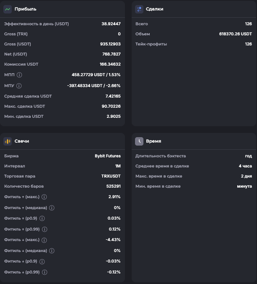Click the TRXUSDT trading pair value
Image resolution: width=257 pixels, height=284 pixels.
point(111,176)
